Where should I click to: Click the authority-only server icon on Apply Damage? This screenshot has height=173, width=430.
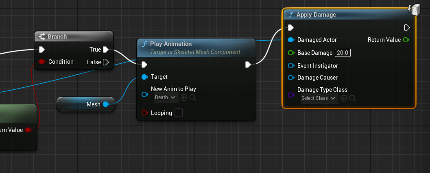[x=415, y=11]
